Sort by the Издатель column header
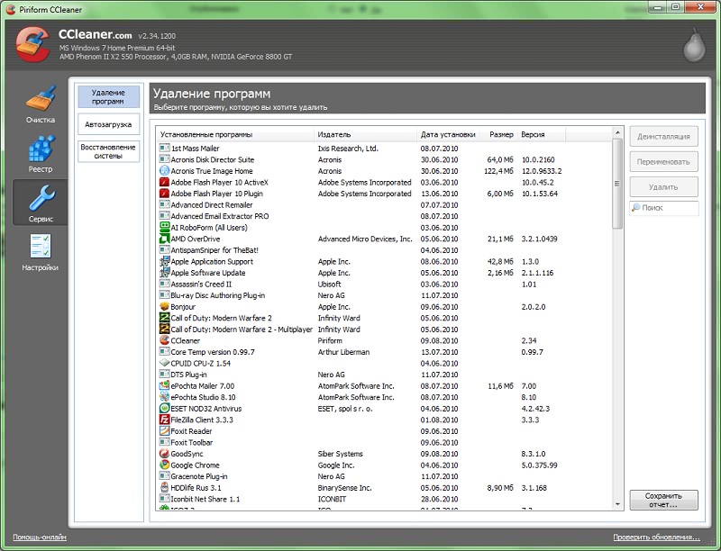 pos(366,134)
